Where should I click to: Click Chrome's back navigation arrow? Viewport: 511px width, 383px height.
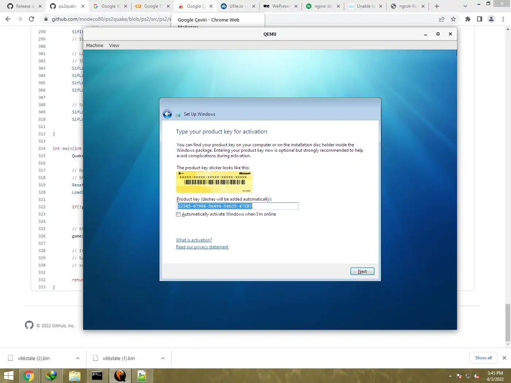click(x=8, y=19)
